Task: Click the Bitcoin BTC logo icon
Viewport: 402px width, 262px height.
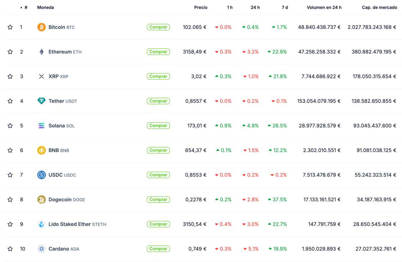Action: [x=41, y=27]
